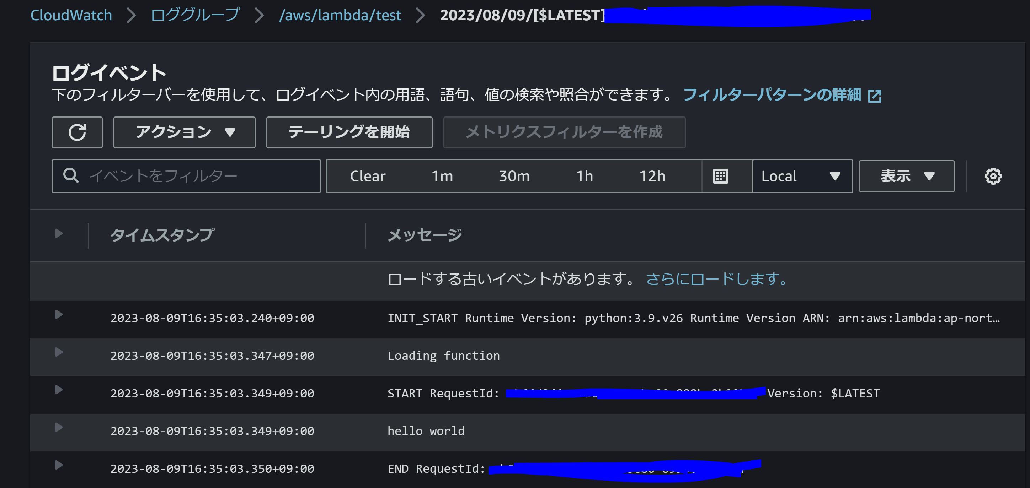The image size is (1030, 488).
Task: Expand the Loading function log row
Action: (59, 352)
